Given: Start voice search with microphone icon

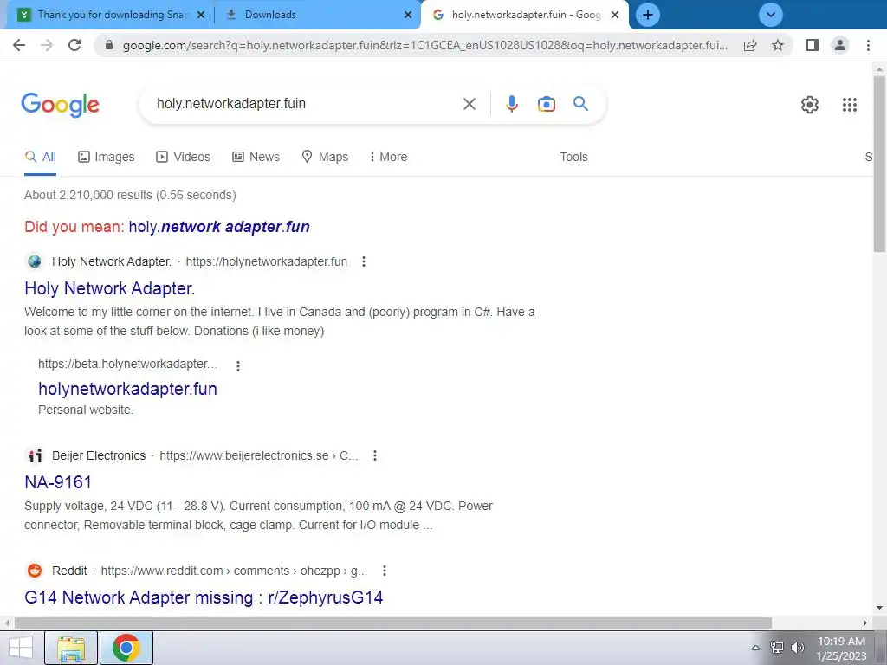Looking at the screenshot, I should [x=512, y=104].
